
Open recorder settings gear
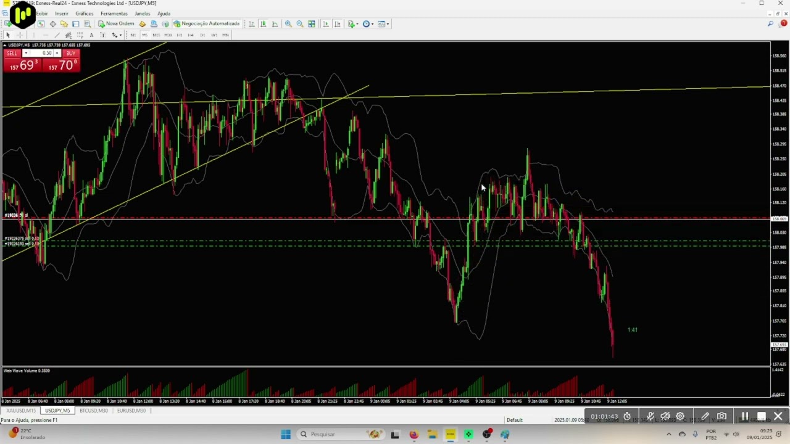[680, 416]
